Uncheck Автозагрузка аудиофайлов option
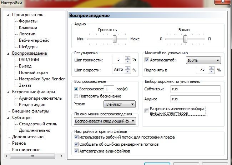232x165 pixels. tap(75, 151)
